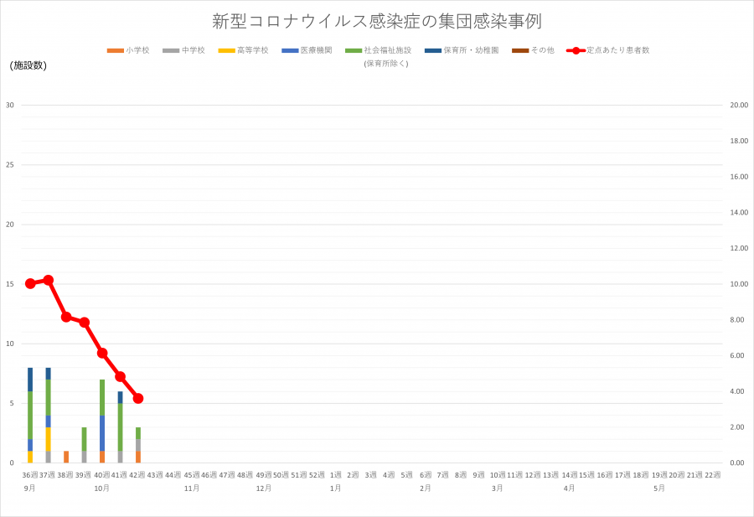
Task: Click the brown その他 legend swatch
Action: [x=520, y=51]
